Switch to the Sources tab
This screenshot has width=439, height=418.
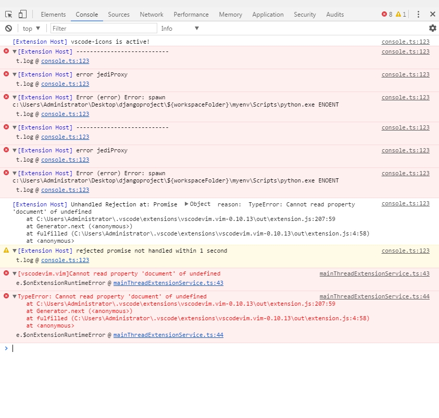(x=118, y=14)
